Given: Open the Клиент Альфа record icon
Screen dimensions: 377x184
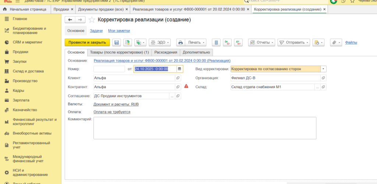Looking at the screenshot, I should tap(178, 78).
